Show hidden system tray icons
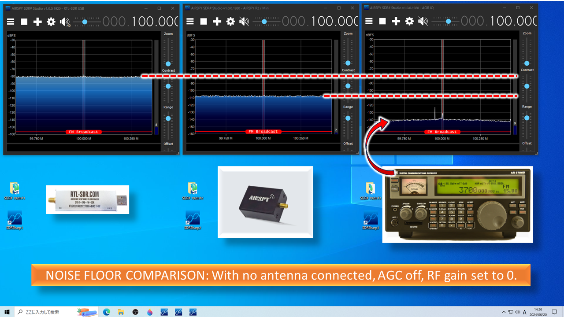 pos(504,312)
